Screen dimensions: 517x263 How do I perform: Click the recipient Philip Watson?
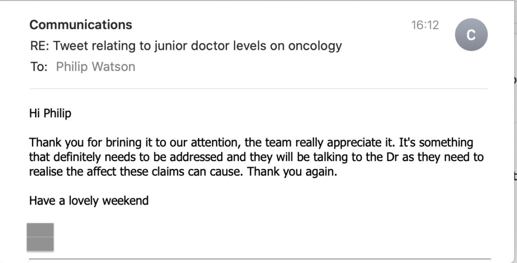coord(95,67)
